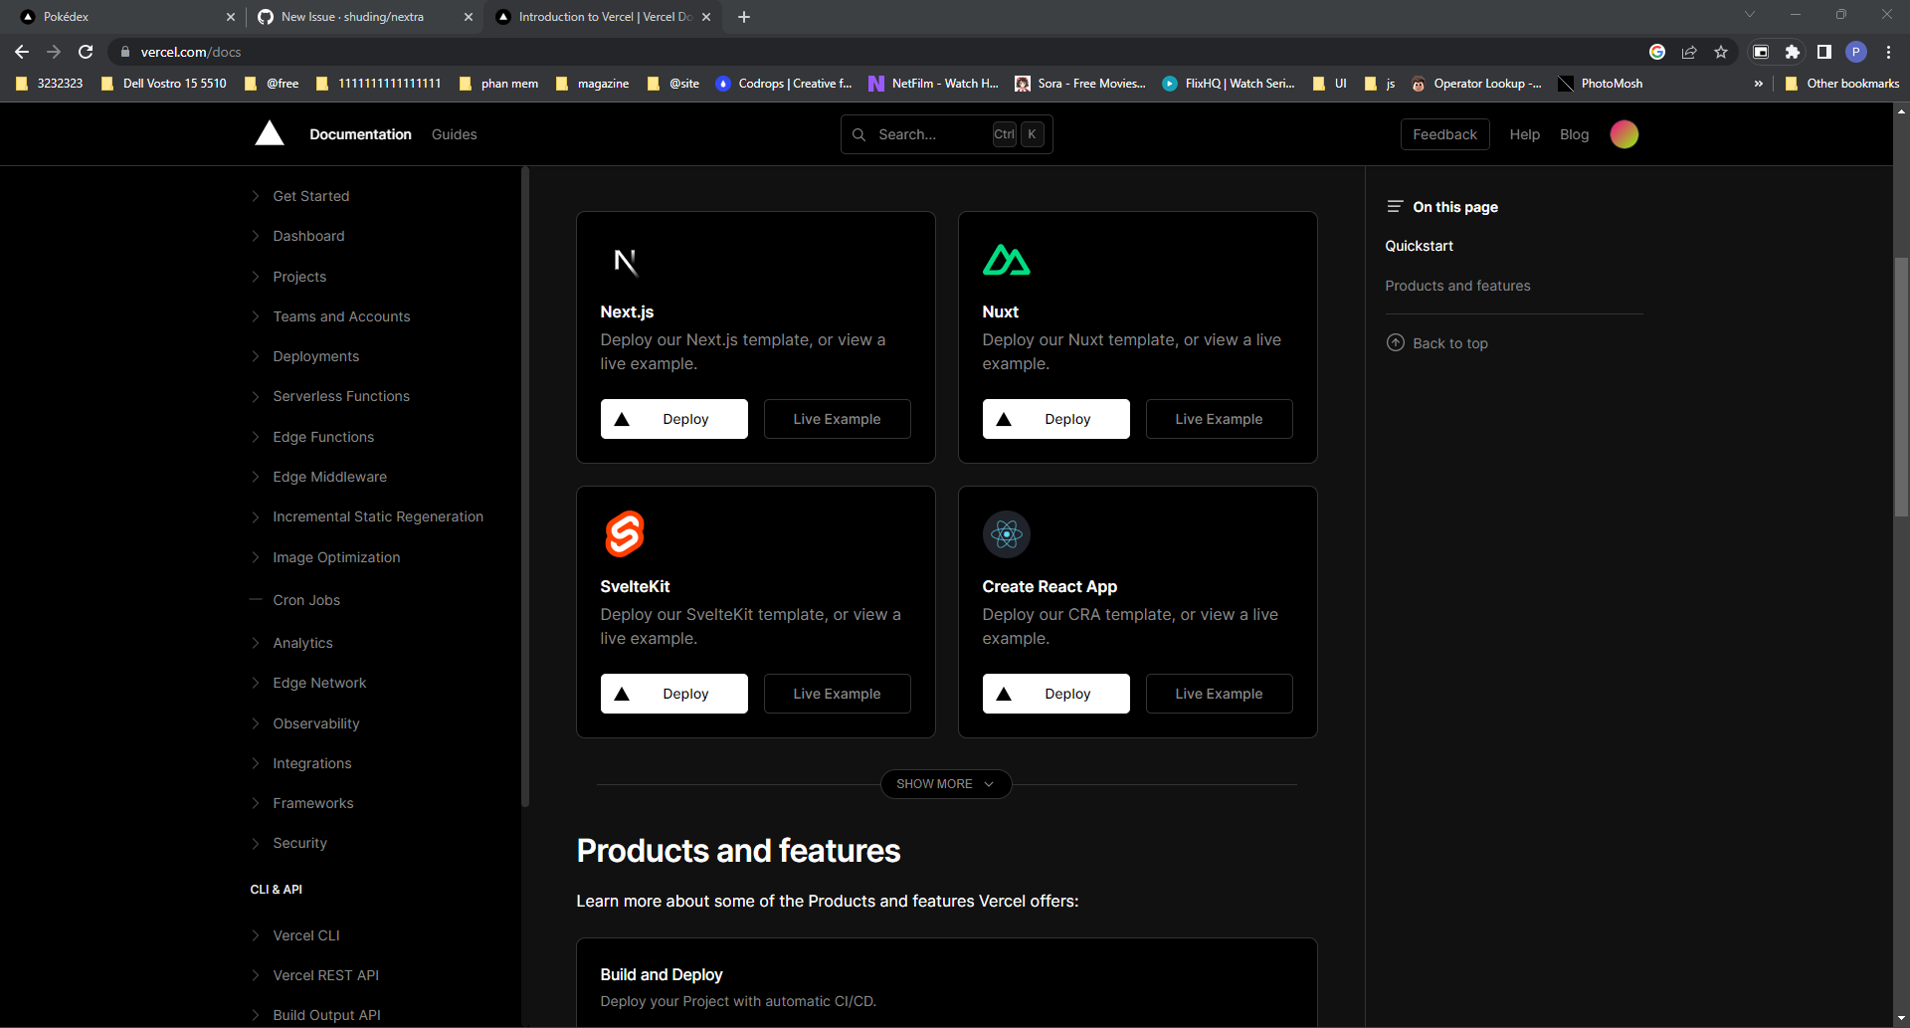
Task: Click the search magnifier icon
Action: pyautogui.click(x=859, y=134)
